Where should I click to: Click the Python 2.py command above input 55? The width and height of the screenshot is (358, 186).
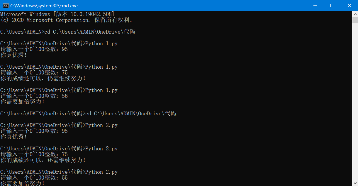[x=59, y=172]
